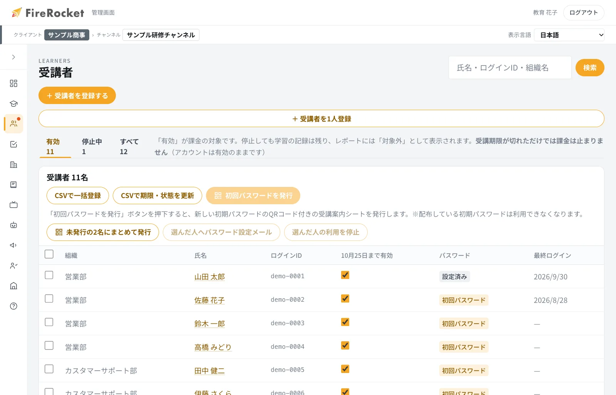The image size is (616, 395).
Task: Switch to the 有効 tab
Action: tap(55, 146)
